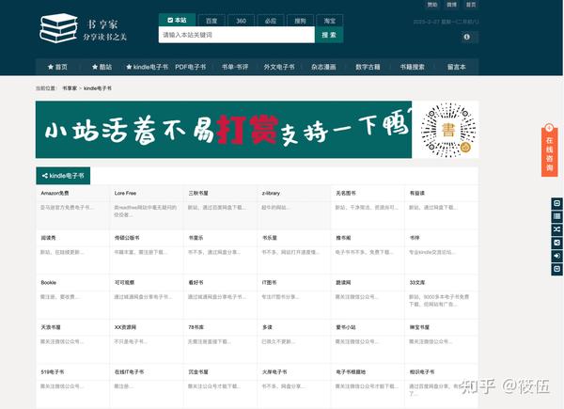Image resolution: width=564 pixels, height=409 pixels.
Task: Open the XX资源网 site card
Action: pyautogui.click(x=147, y=341)
